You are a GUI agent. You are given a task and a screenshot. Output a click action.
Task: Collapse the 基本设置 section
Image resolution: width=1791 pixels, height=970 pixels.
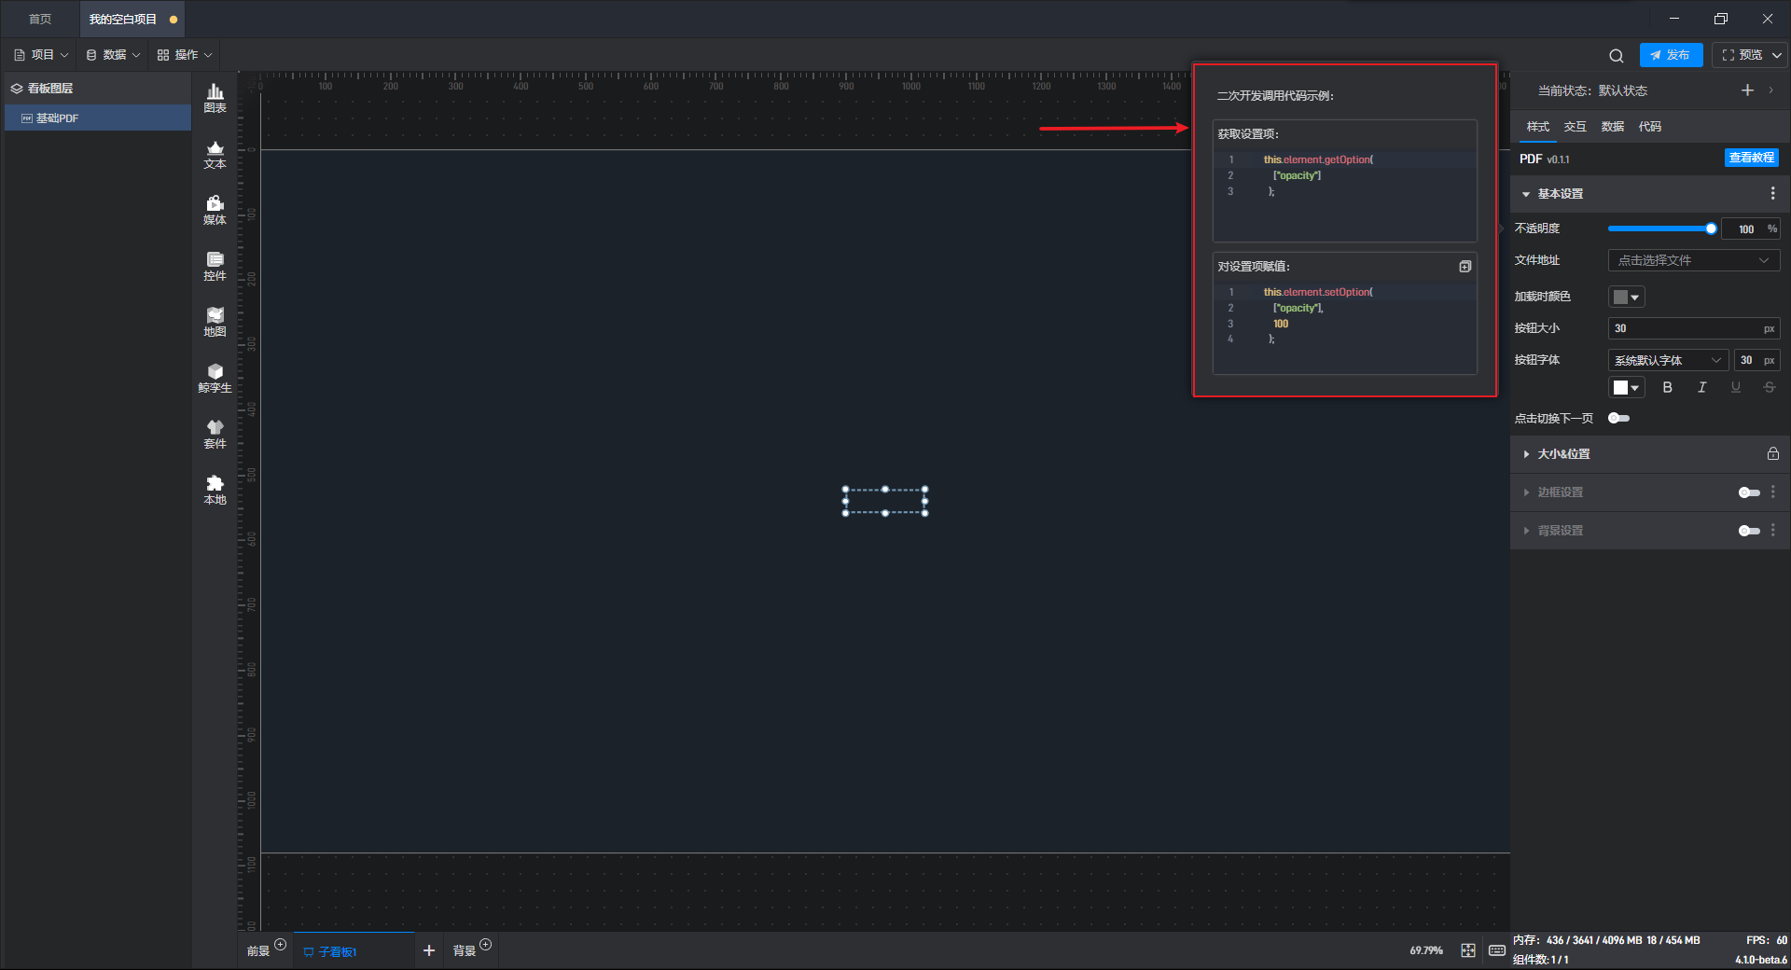pos(1526,194)
